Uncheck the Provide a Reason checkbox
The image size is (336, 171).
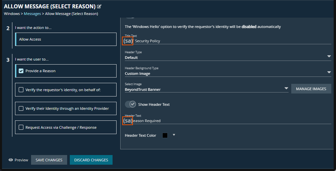point(21,71)
